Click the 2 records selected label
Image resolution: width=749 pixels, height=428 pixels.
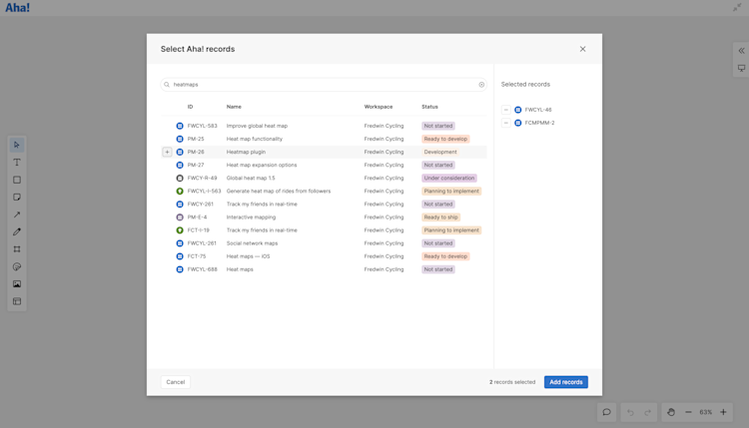point(512,382)
